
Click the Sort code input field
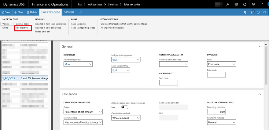click(168, 83)
